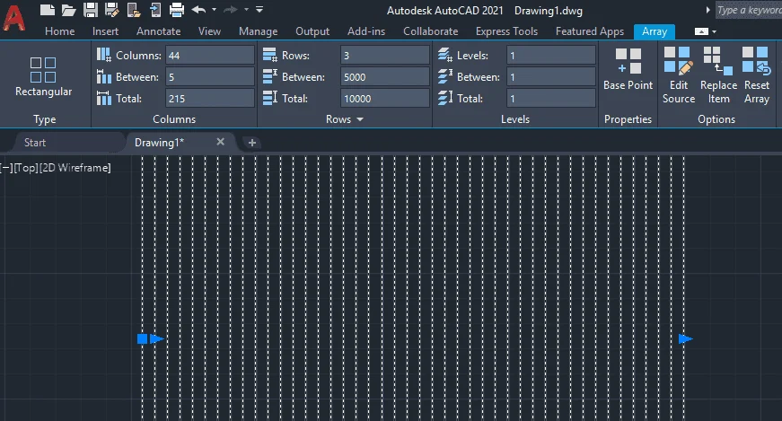
Task: Edit the Levels count field
Action: (550, 56)
